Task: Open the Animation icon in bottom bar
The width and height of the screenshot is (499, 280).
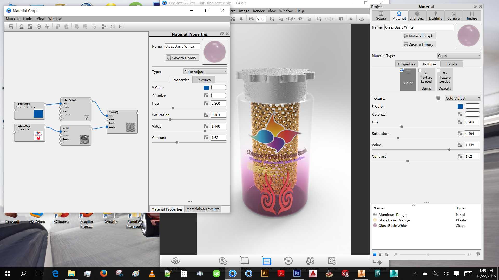Action: [288, 261]
